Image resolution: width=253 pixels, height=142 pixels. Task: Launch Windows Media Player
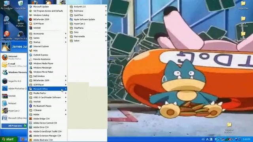click(x=47, y=64)
